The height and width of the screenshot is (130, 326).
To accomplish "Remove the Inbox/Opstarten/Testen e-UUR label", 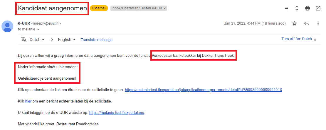I will 164,8.
